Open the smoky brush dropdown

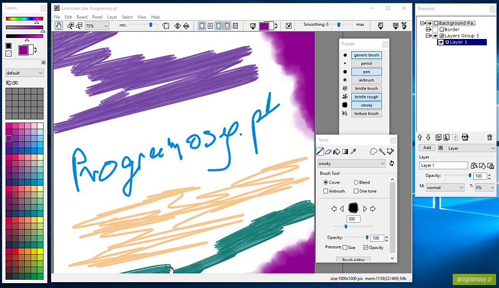[x=351, y=164]
